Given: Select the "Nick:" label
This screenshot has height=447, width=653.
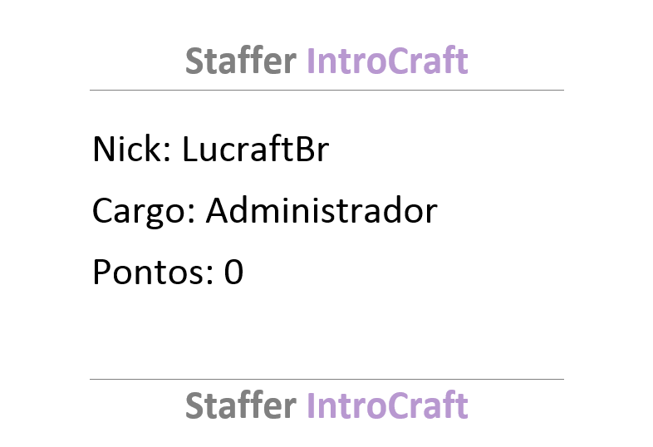Looking at the screenshot, I should [131, 150].
